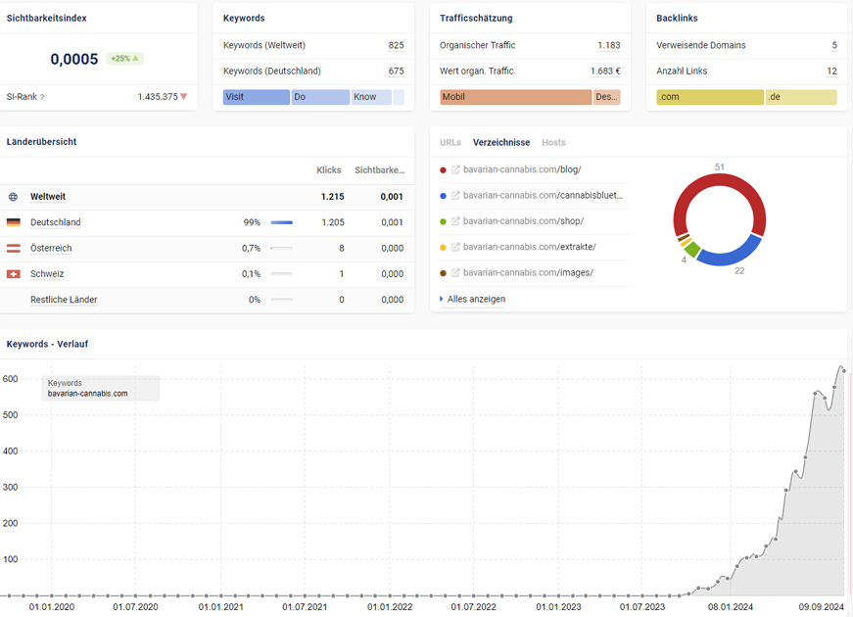Select the Mobil traffic bar segment
The width and height of the screenshot is (853, 617).
point(515,98)
